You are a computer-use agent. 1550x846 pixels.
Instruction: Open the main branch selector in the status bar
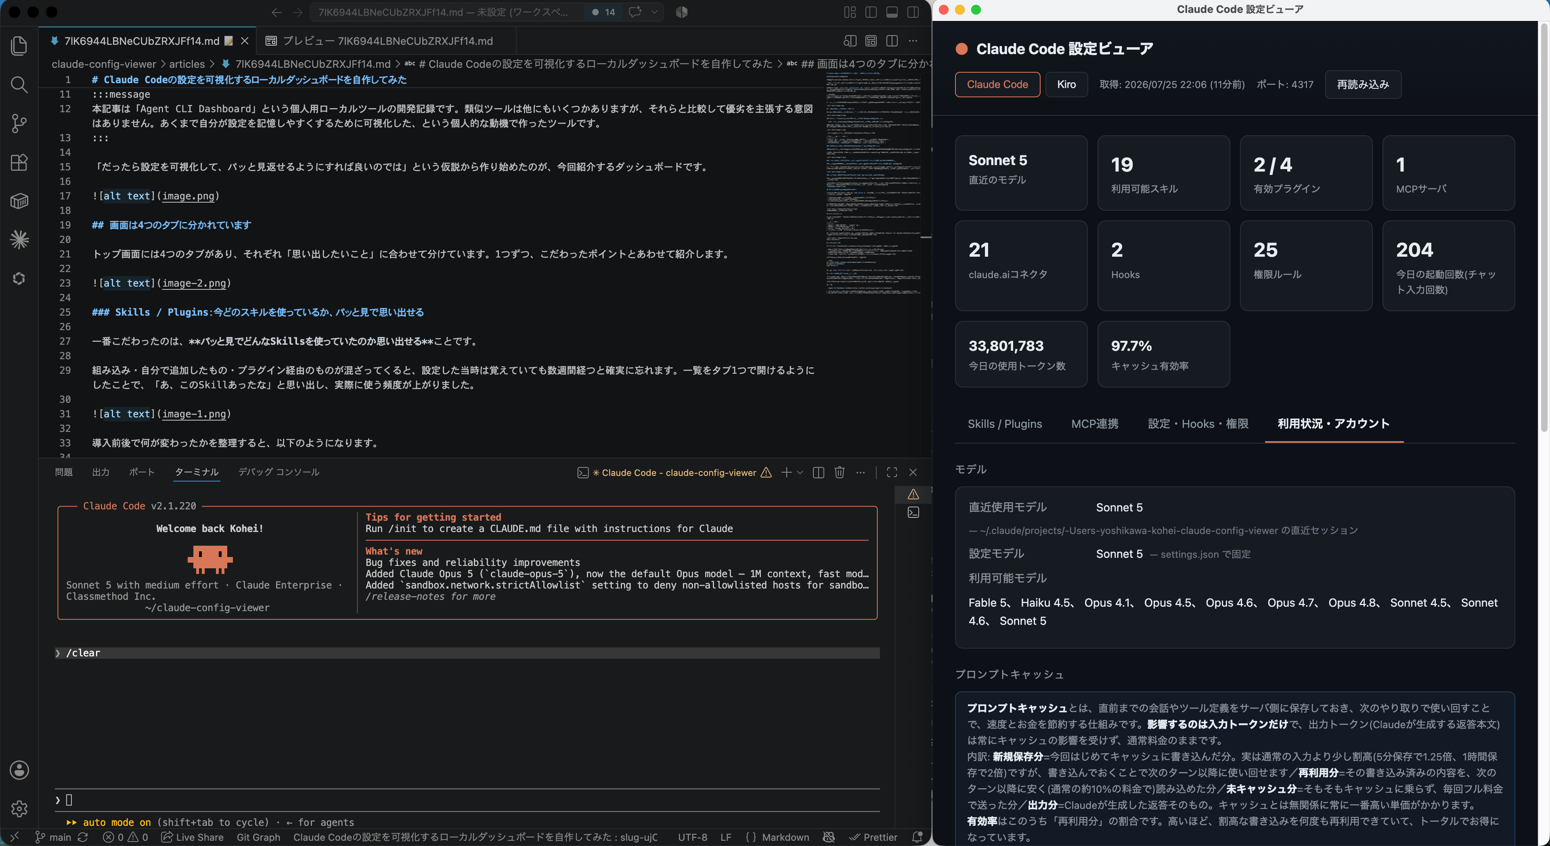[x=53, y=837]
